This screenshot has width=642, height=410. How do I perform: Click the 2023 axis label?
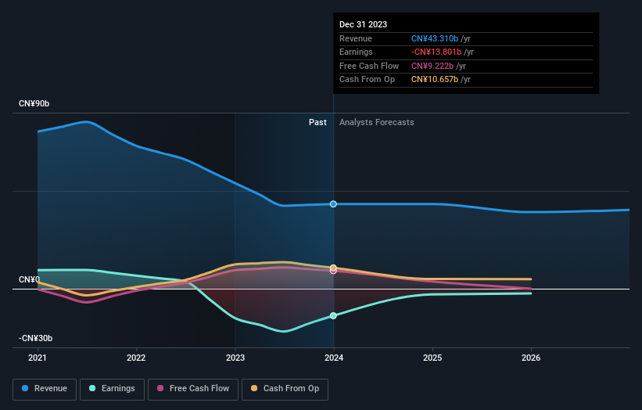235,358
